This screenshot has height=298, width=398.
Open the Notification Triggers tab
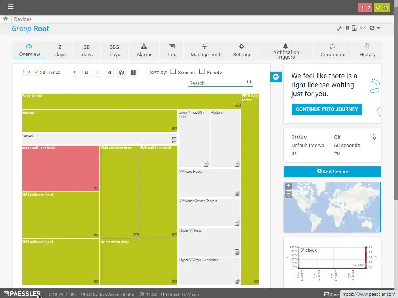tap(286, 50)
